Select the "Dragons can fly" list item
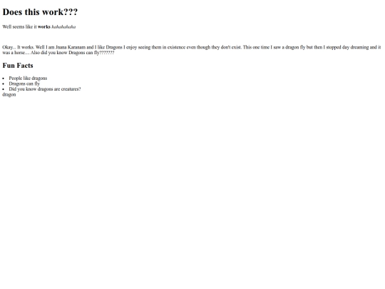 coord(24,83)
